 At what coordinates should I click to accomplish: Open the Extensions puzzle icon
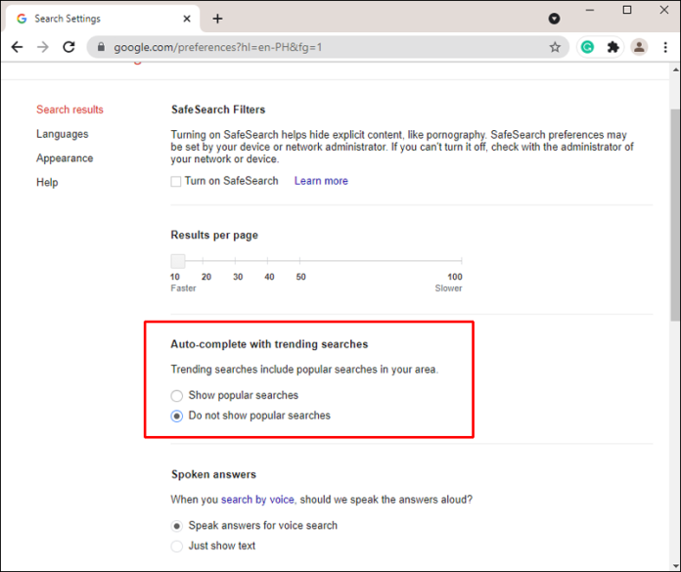[613, 47]
